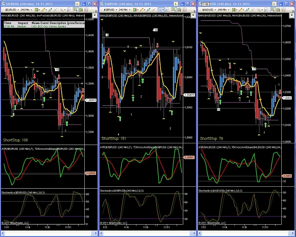The width and height of the screenshot is (296, 237).
Task: Click the last chart icon in EURUSD toolbar
Action: 86,9
